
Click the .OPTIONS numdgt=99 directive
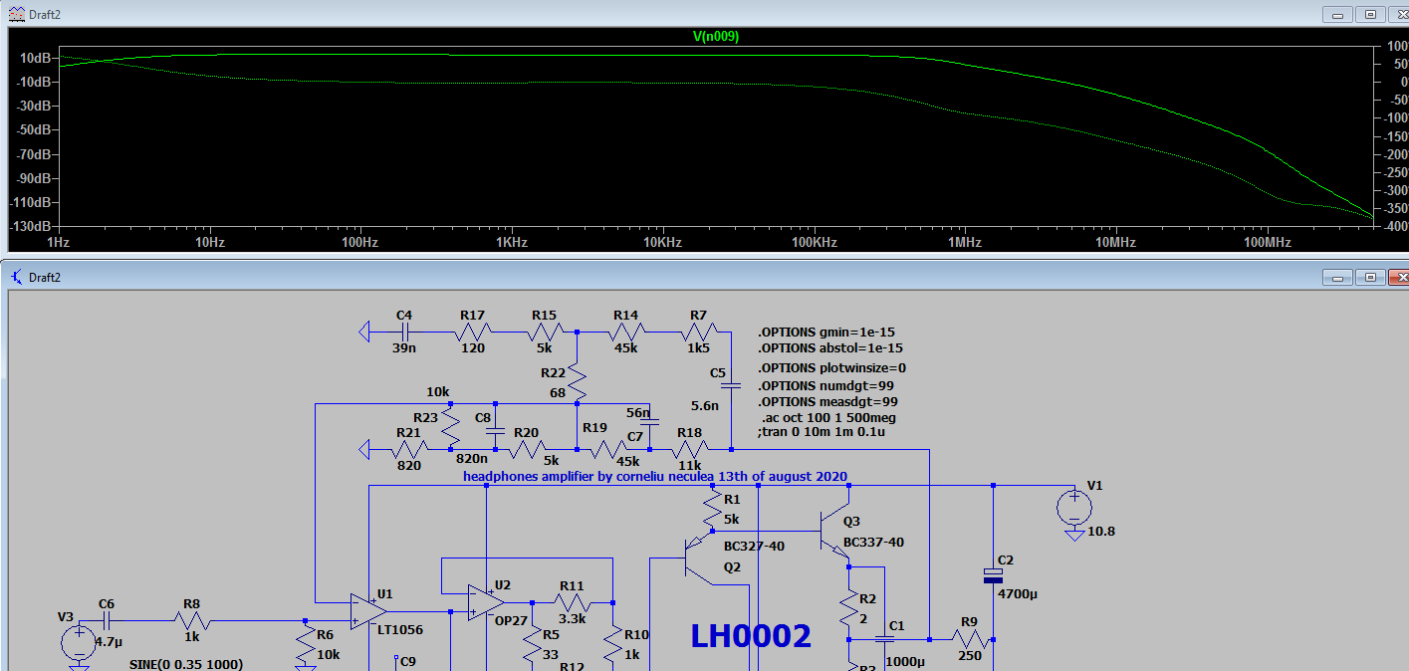point(826,385)
